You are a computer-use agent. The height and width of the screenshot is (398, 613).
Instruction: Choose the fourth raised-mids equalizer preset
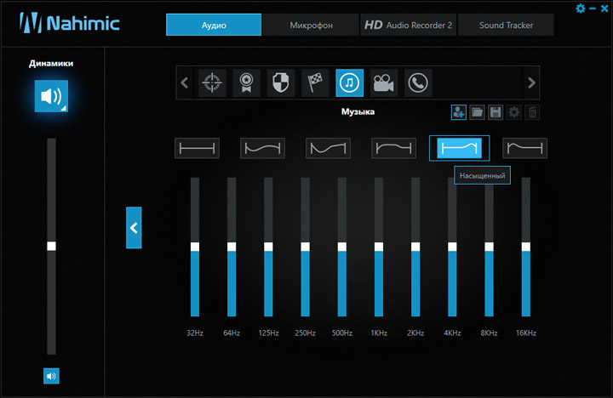pos(393,148)
